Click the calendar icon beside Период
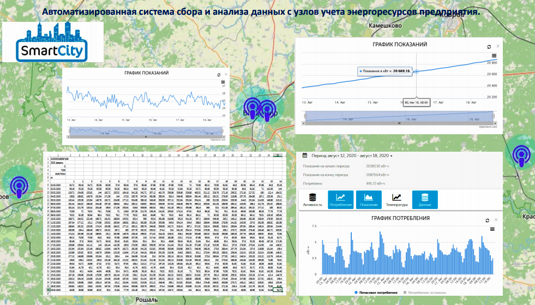535x305 pixels. [305, 156]
